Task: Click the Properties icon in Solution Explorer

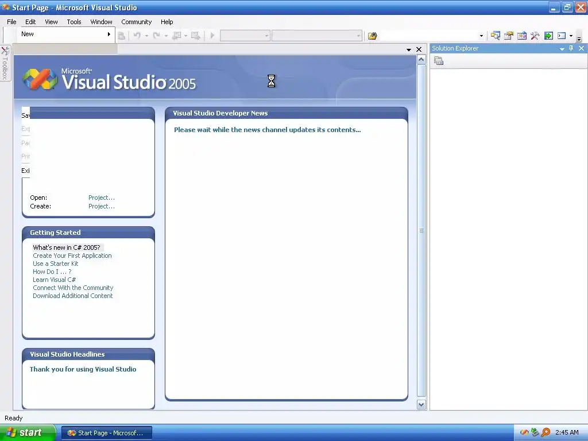Action: coord(439,61)
